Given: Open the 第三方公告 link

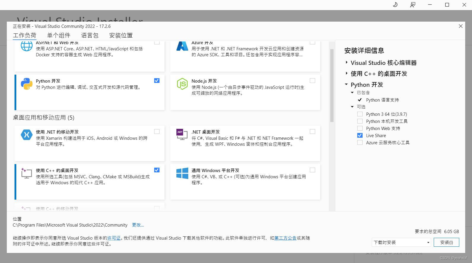Looking at the screenshot, I should coord(285,238).
